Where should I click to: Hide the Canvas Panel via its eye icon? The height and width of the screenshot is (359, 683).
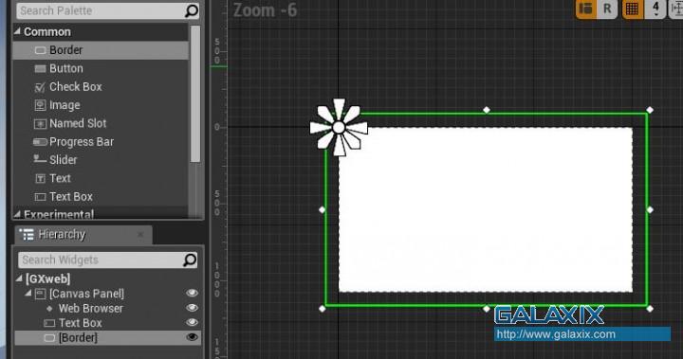click(192, 293)
